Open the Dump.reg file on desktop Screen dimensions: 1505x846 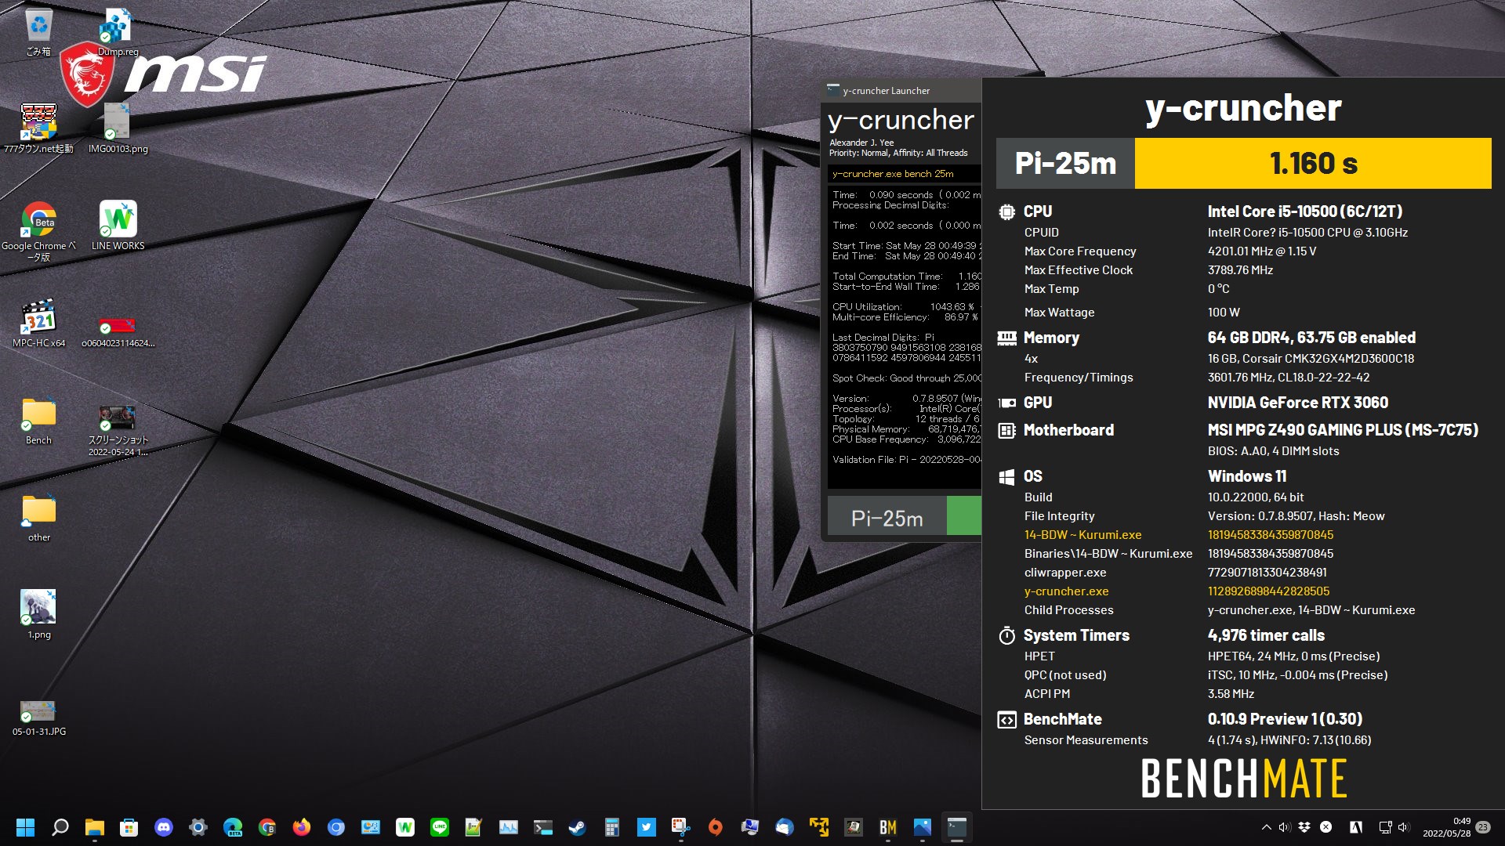coord(118,33)
